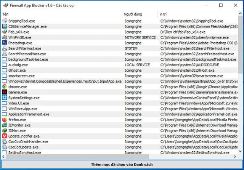Select WindowsInternal.ComposableShell.Experiences.TextInput.InputApp.exe row name
Viewport: 244px width, 170px height.
[65, 81]
